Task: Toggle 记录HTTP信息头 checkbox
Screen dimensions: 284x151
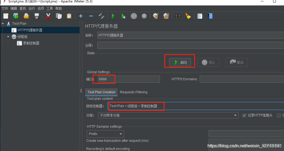Action: point(244,115)
